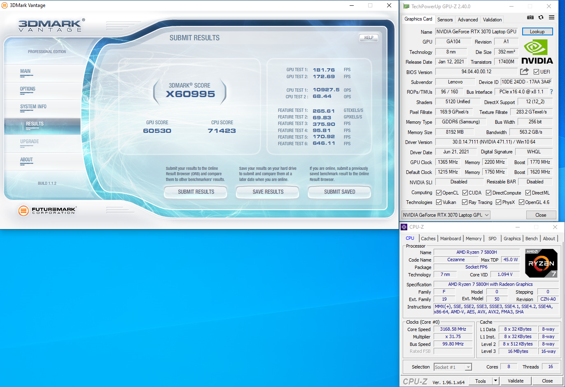Click the GPU score value 60530
The image size is (565, 387).
click(x=157, y=131)
